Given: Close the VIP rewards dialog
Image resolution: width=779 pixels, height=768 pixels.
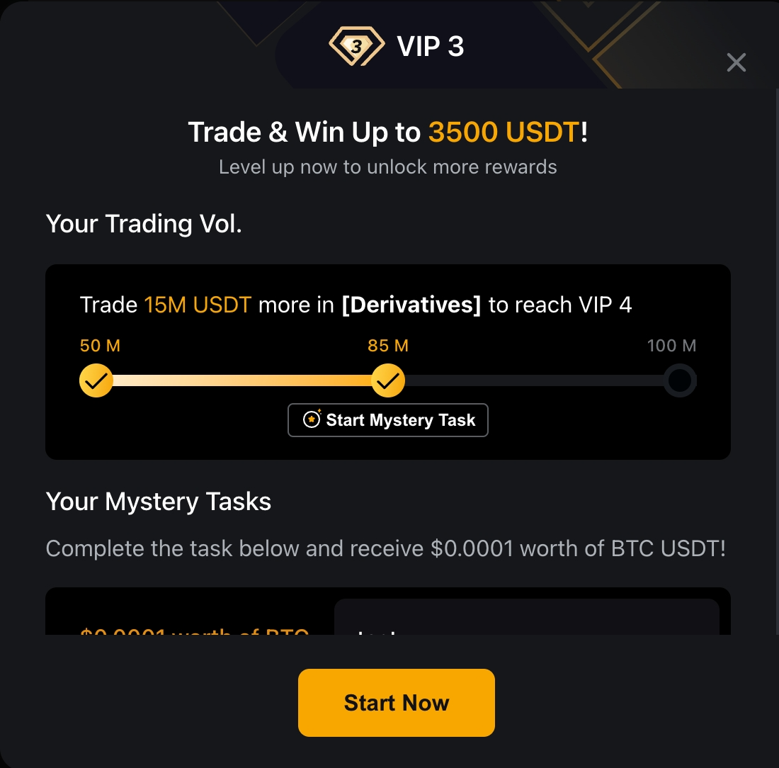Looking at the screenshot, I should (x=736, y=62).
